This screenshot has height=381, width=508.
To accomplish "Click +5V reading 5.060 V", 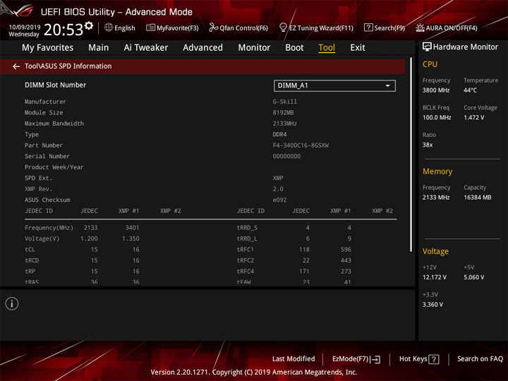I will (473, 277).
